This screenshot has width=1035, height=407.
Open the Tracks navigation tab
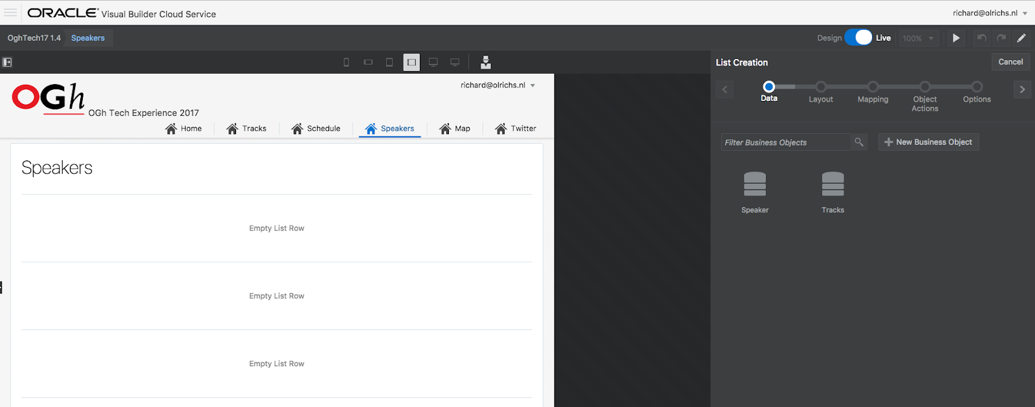click(x=246, y=129)
